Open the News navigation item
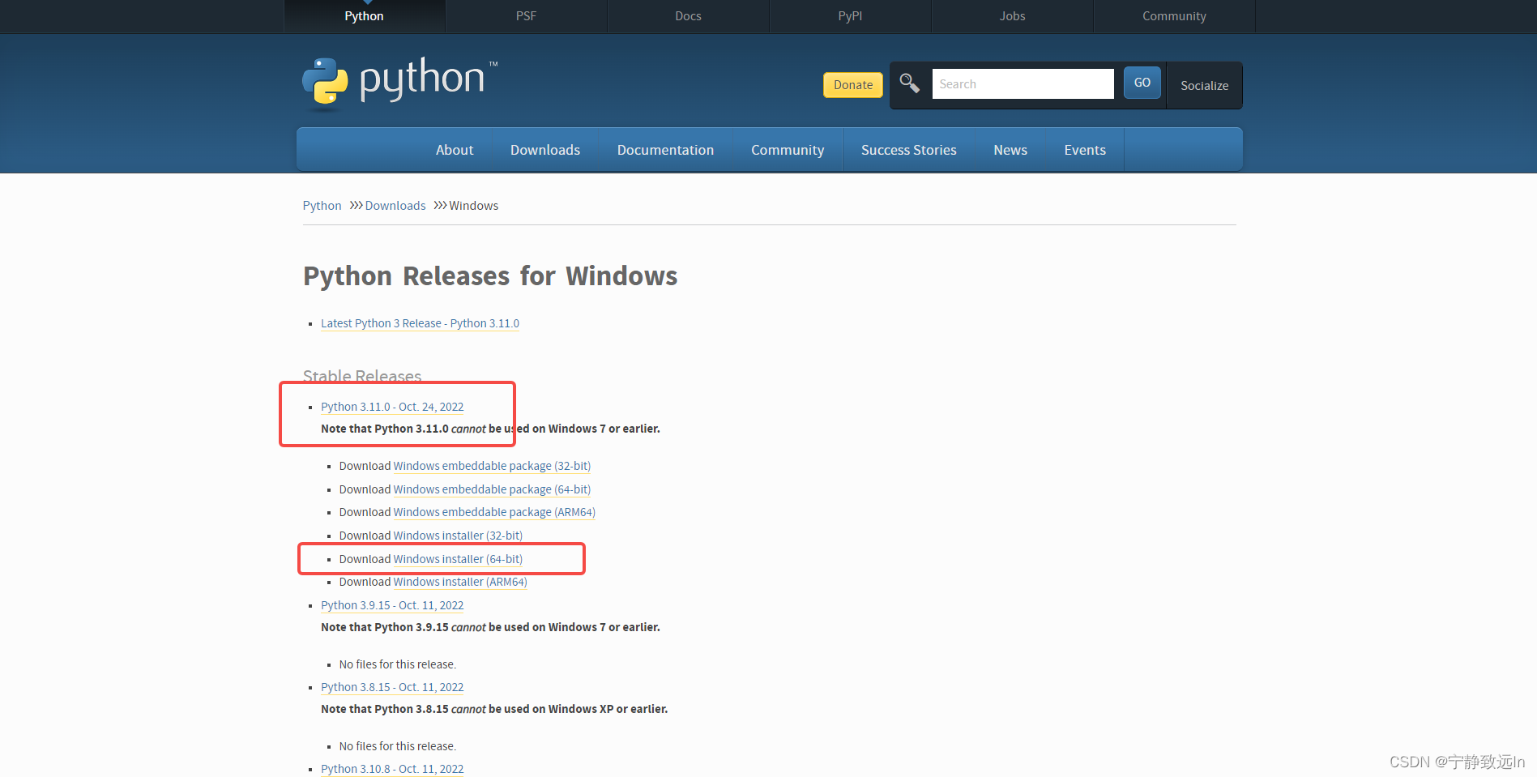Screen dimensions: 1537x777 point(1010,150)
